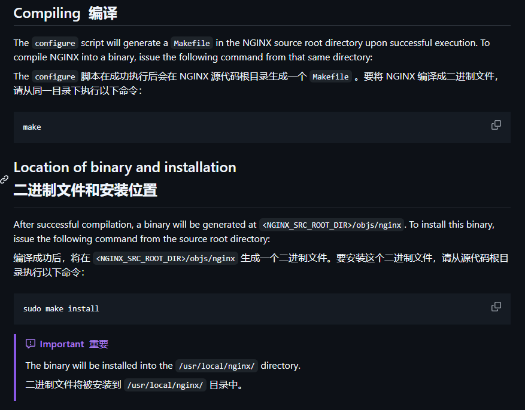Click '<NGINX_SRC_ROOT_DIR>/objs/nginx' in Chinese paragraph
Screen dimensions: 525x410
(165, 258)
